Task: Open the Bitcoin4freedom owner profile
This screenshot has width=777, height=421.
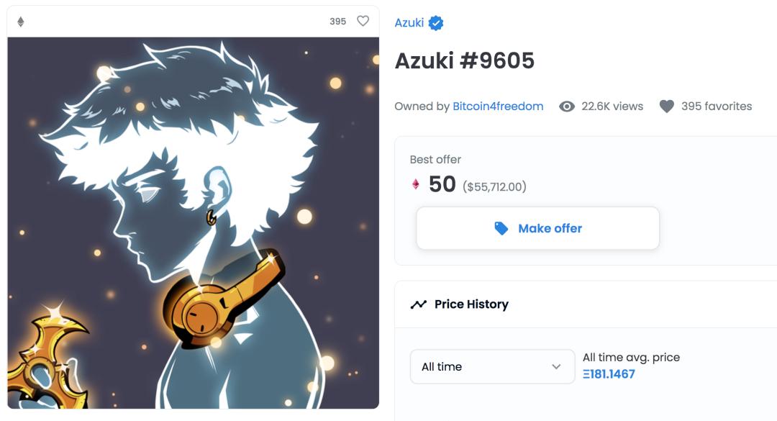Action: pyautogui.click(x=498, y=106)
